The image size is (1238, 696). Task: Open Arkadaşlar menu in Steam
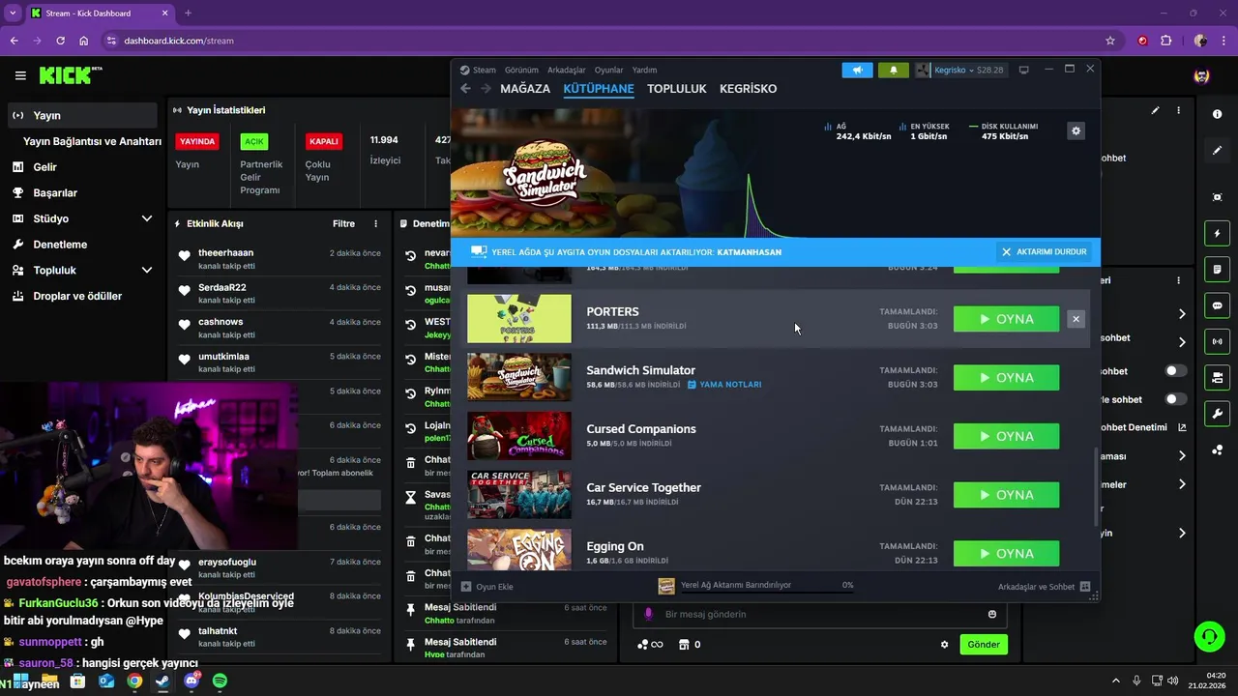(x=567, y=70)
